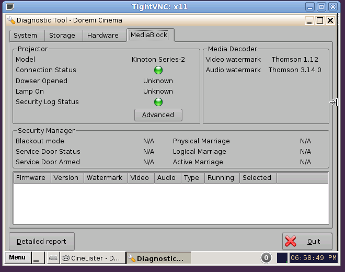The image size is (345, 272).
Task: Click the TightVNC monitor icon in title bar
Action: point(10,7)
